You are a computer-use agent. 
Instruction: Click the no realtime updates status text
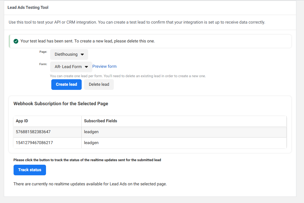tap(90, 184)
